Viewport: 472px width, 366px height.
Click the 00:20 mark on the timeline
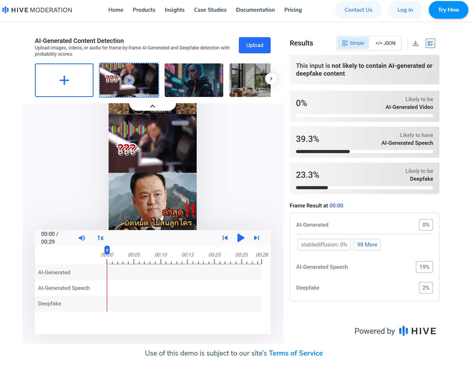click(214, 255)
